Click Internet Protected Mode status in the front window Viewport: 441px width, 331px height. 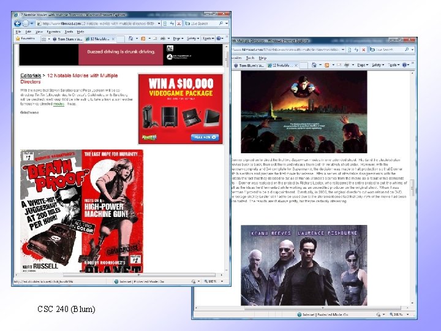[139, 281]
